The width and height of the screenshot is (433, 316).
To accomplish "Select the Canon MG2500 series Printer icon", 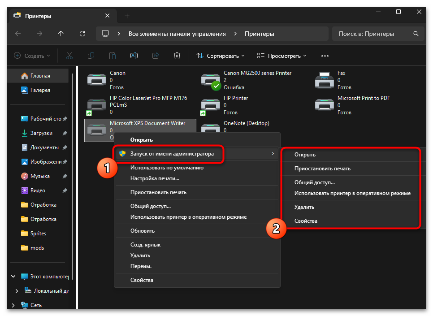I will pos(211,81).
